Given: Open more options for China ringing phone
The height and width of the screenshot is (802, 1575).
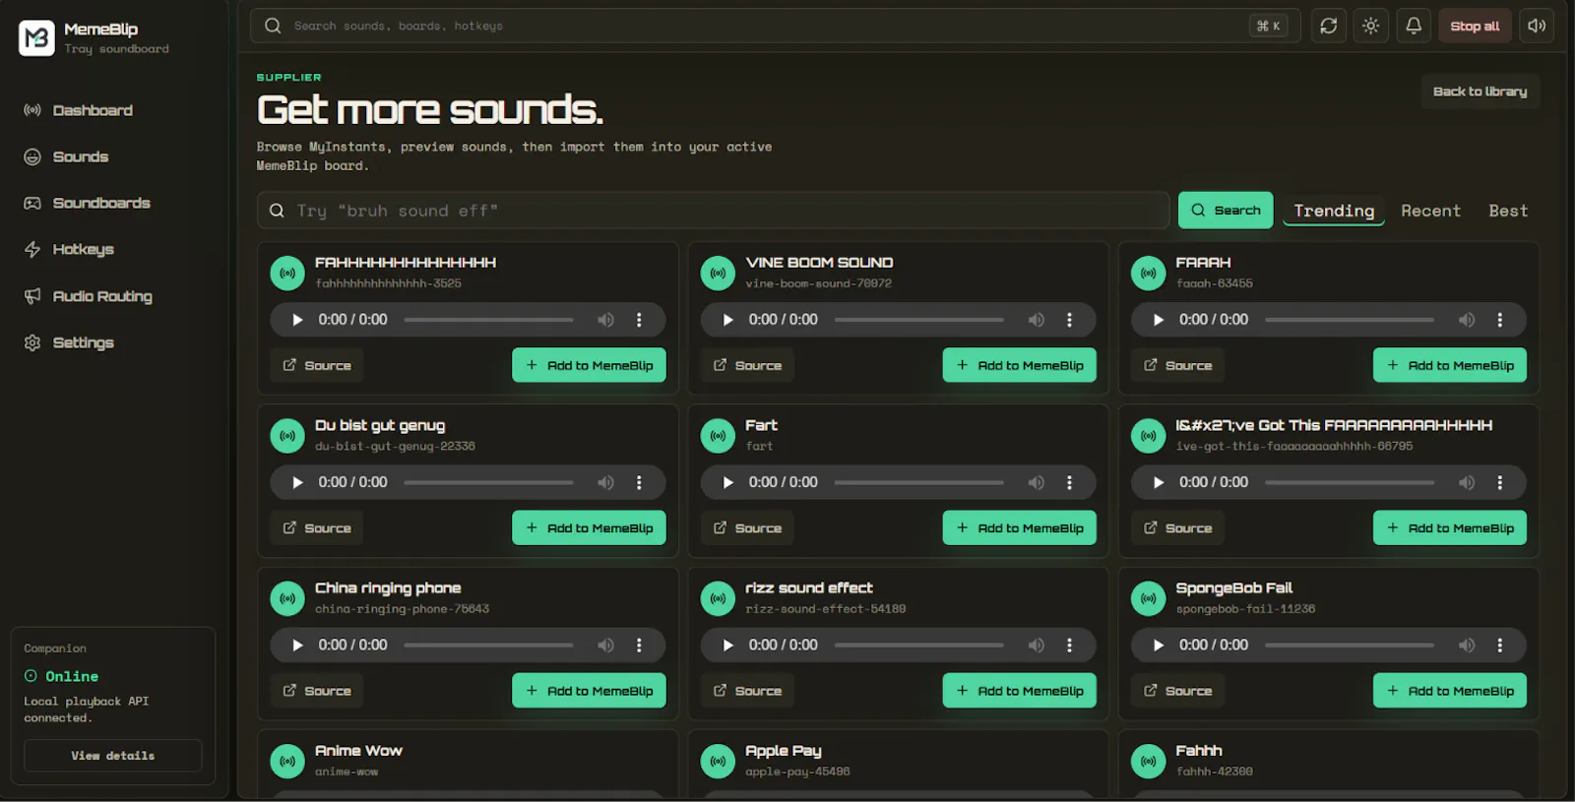Looking at the screenshot, I should coord(639,646).
